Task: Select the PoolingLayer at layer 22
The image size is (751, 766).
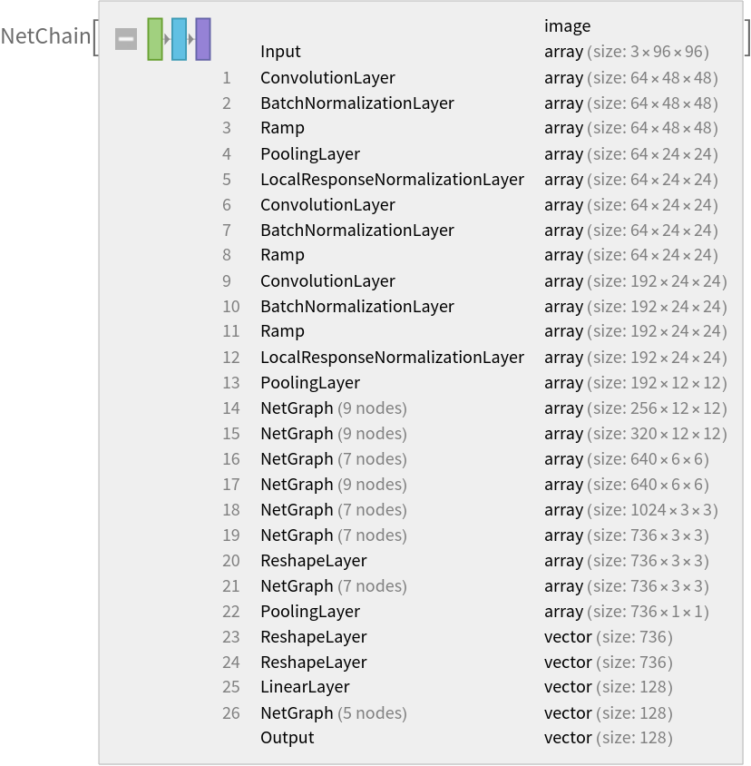Action: tap(309, 612)
